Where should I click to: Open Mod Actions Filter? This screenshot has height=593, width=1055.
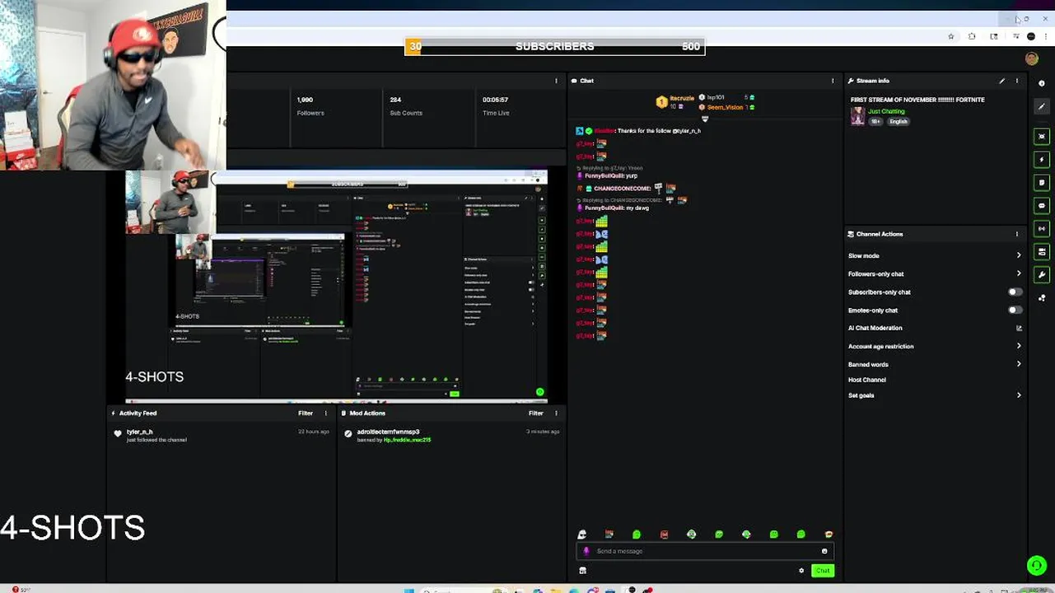pyautogui.click(x=536, y=413)
